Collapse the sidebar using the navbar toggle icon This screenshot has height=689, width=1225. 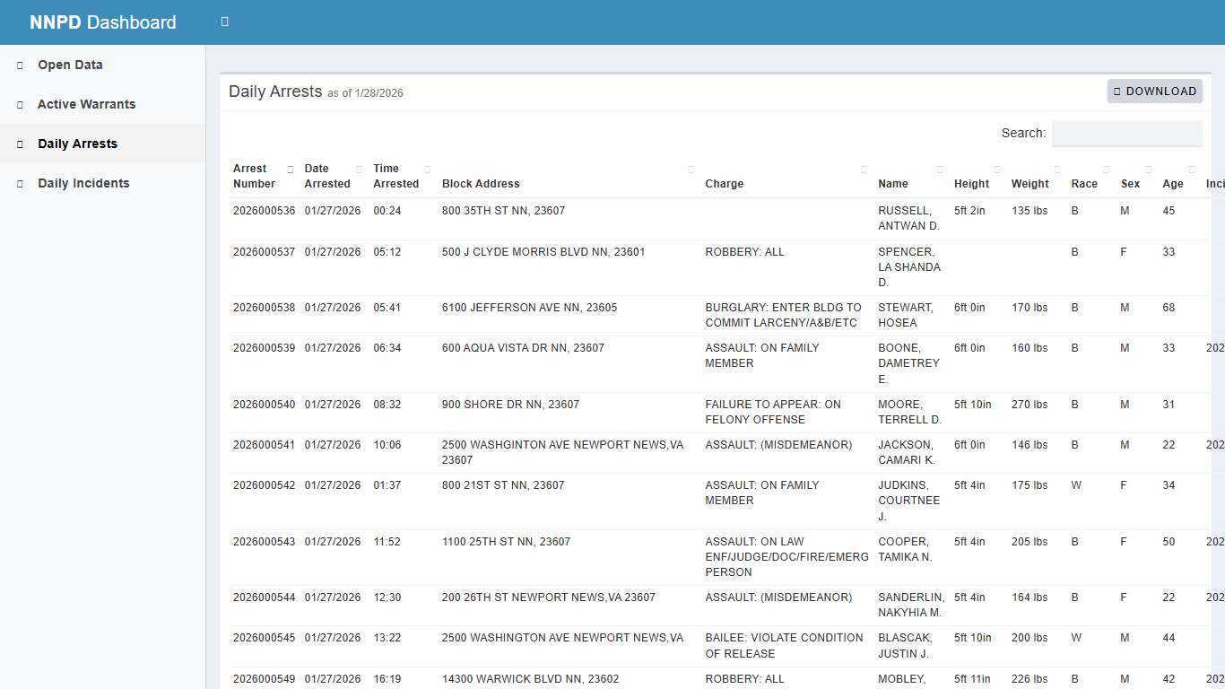pyautogui.click(x=224, y=22)
